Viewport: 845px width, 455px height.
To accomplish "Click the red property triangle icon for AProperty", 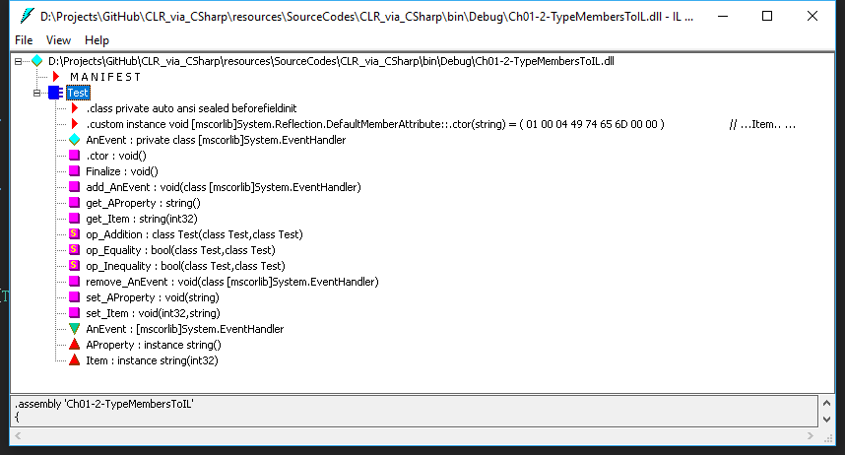I will [74, 345].
